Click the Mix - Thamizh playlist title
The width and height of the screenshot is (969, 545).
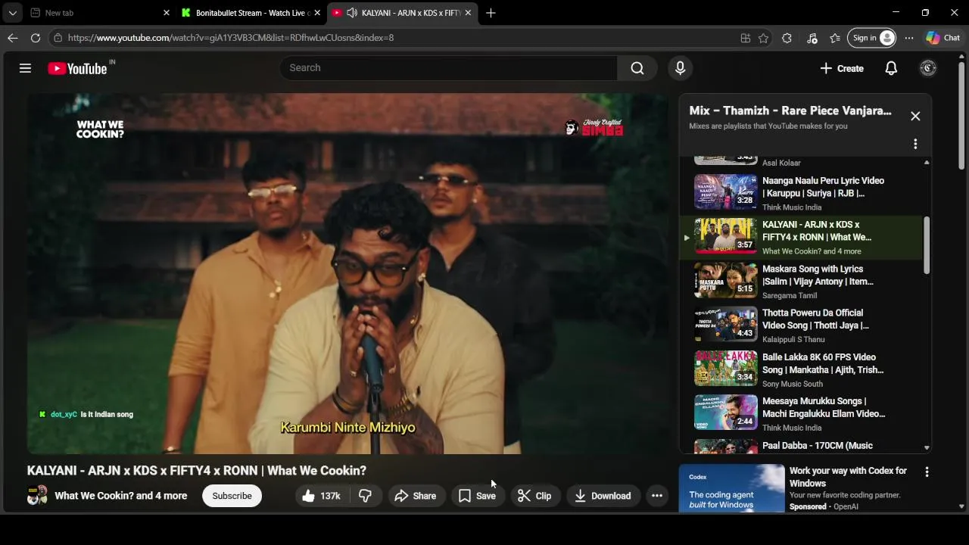(790, 111)
